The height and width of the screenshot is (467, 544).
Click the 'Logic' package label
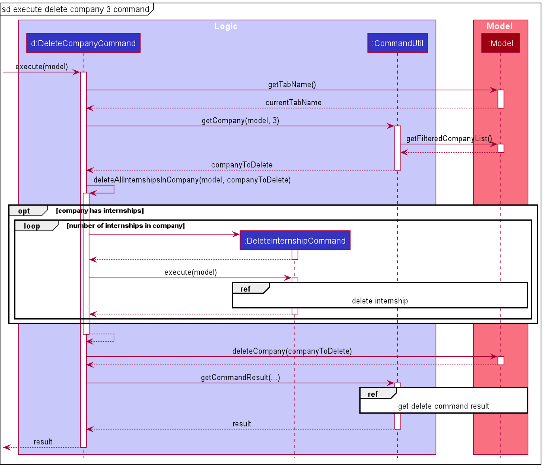226,26
